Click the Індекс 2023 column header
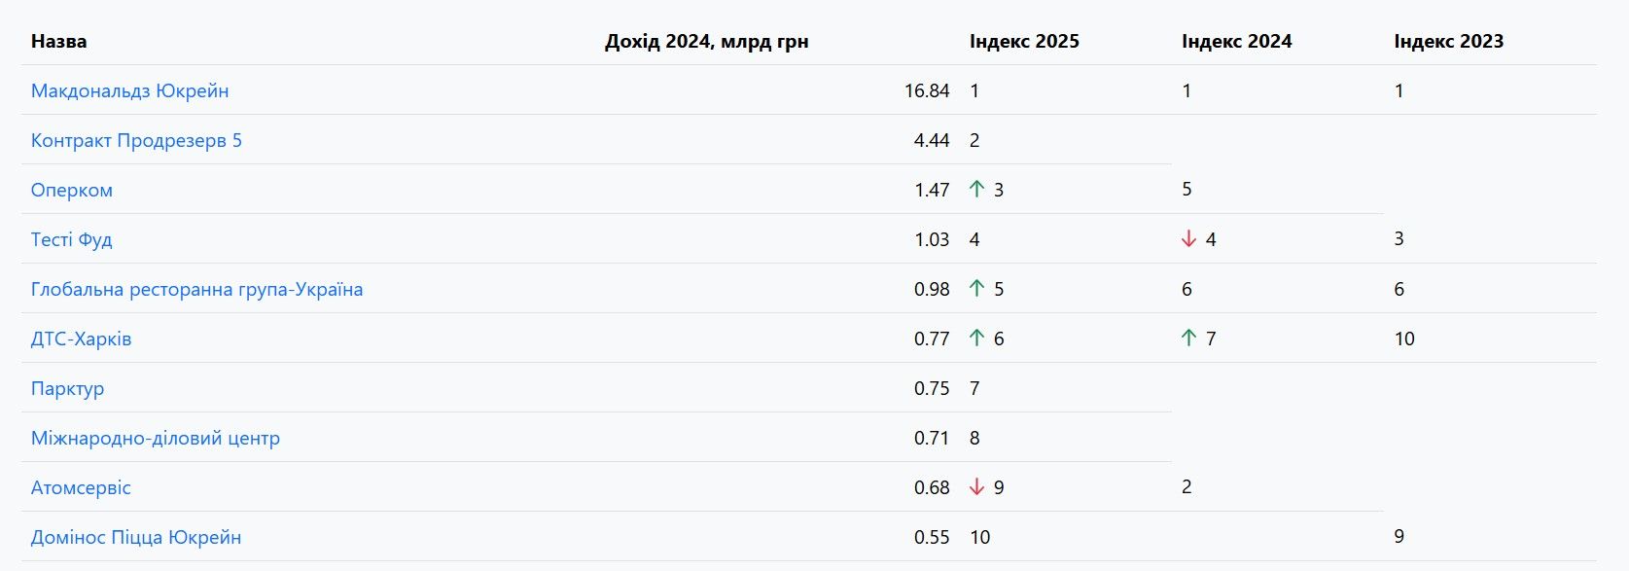This screenshot has width=1629, height=571. coord(1448,41)
